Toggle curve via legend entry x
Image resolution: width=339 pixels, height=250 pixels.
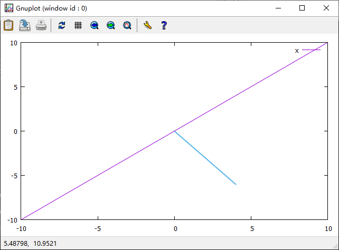(x=297, y=51)
